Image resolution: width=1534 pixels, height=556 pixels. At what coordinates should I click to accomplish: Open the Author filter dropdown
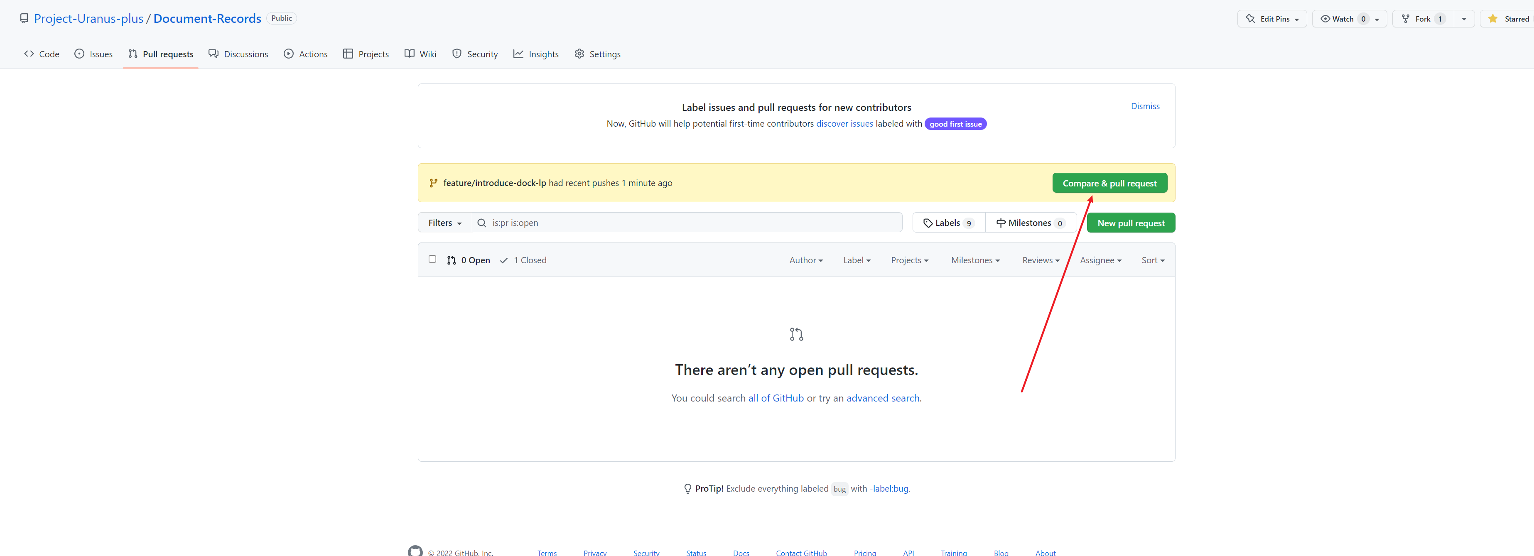[806, 261]
